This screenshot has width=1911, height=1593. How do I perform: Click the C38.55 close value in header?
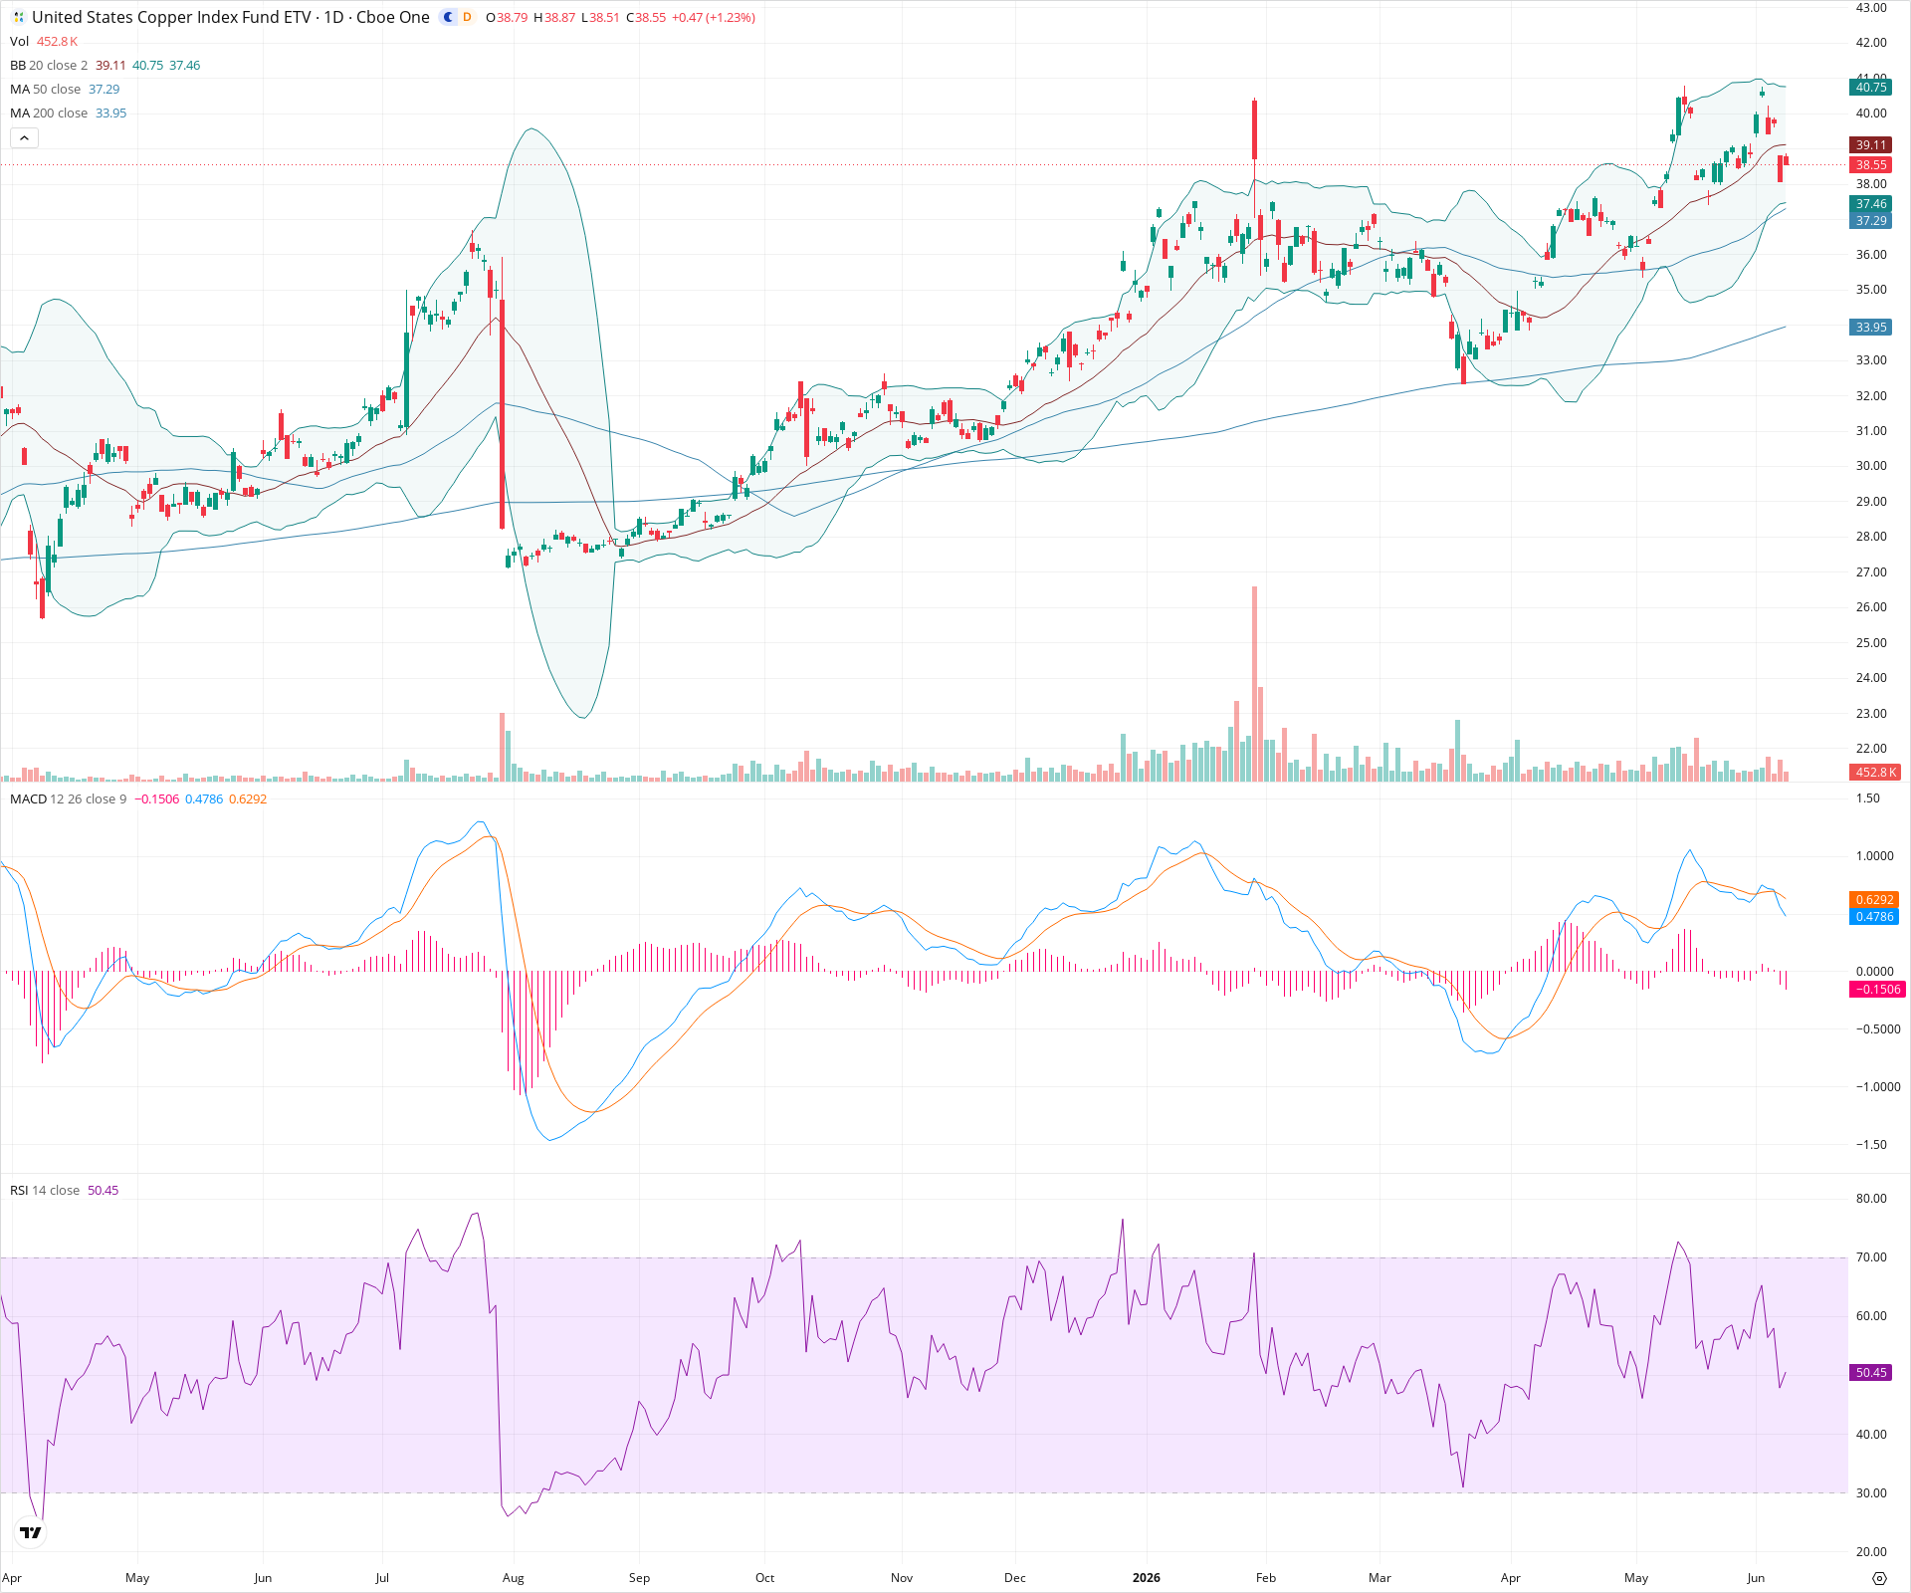(x=646, y=17)
